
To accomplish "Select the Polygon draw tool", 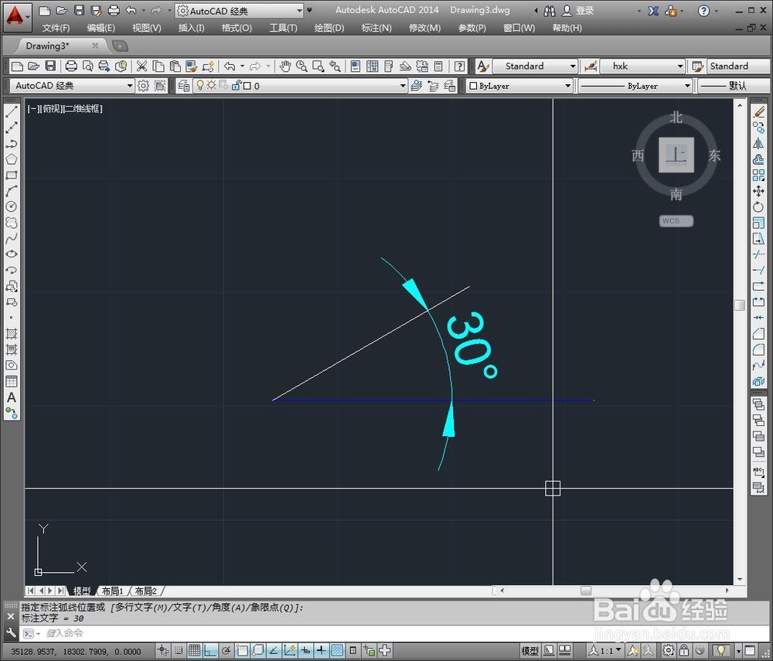I will [x=12, y=159].
